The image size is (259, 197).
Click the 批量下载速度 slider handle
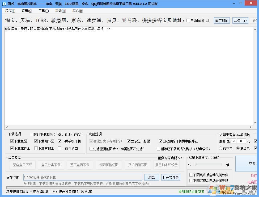[196, 165]
